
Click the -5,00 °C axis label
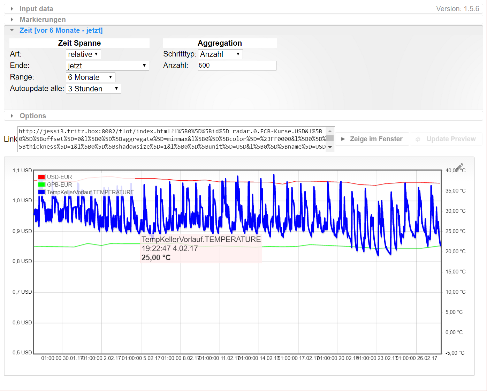[x=455, y=353]
